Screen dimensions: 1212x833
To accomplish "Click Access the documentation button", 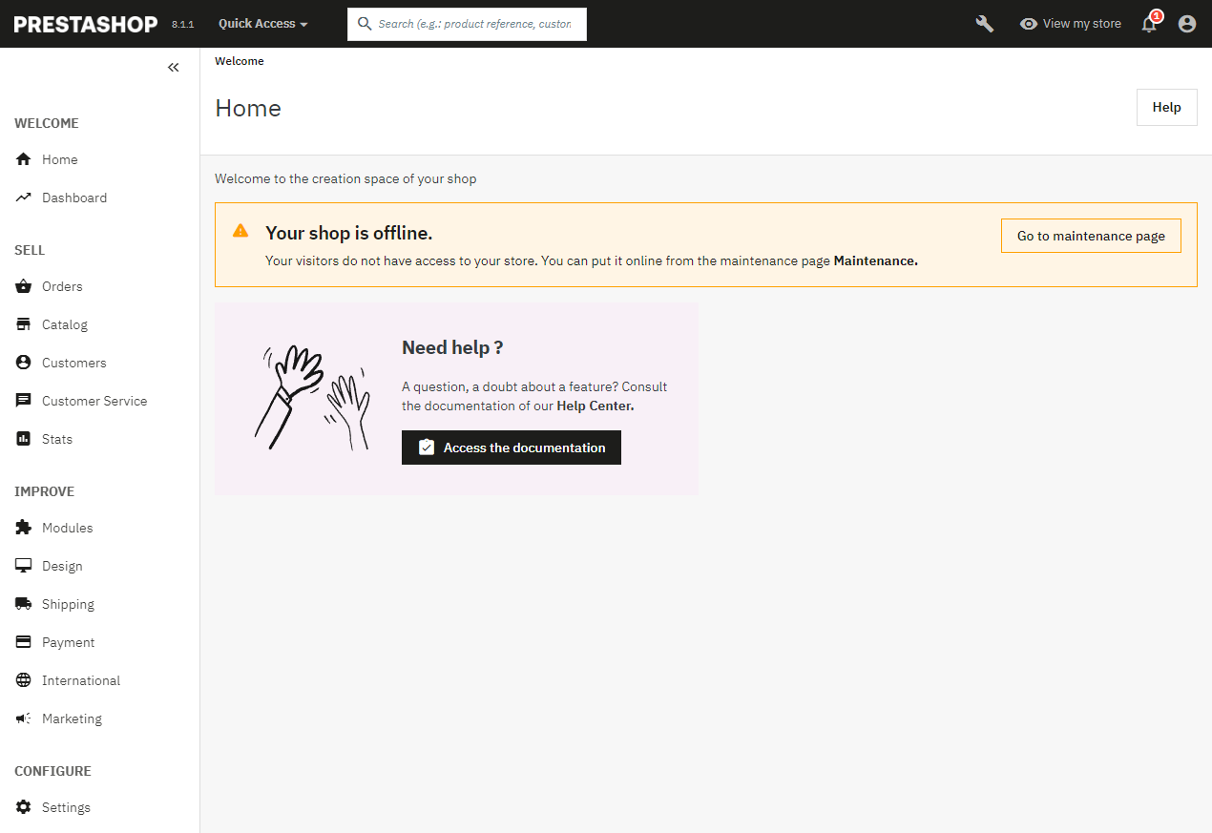I will point(512,448).
